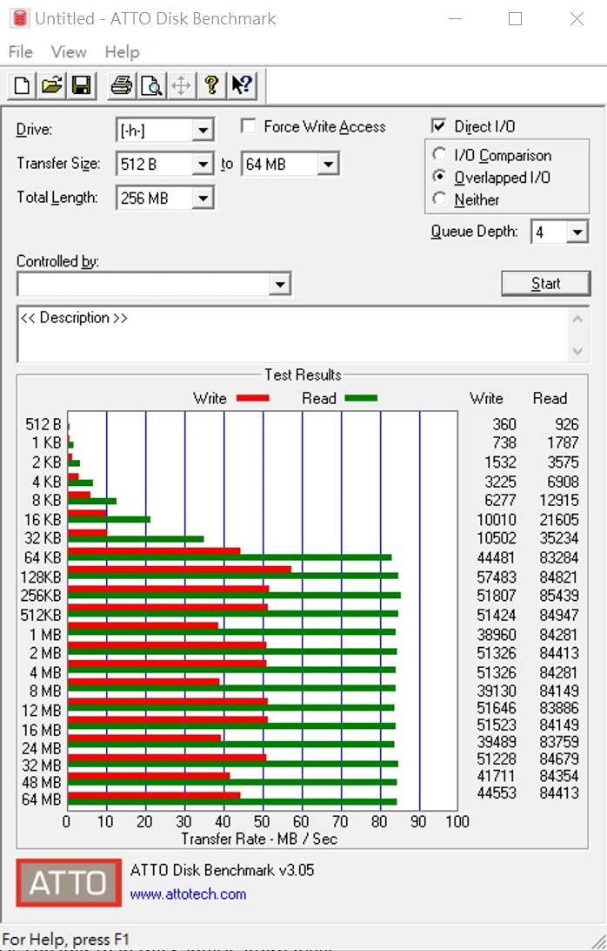The image size is (607, 951).
Task: Click the write value 360
Action: point(504,424)
